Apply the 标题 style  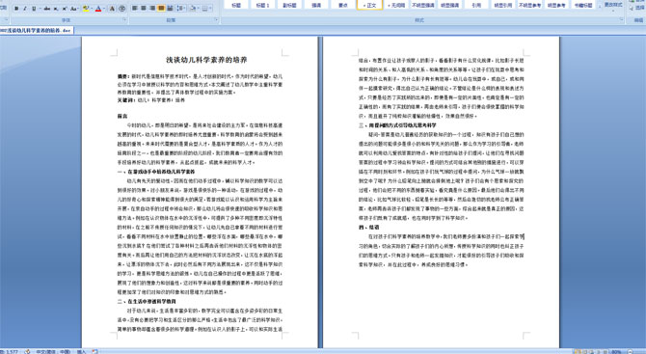[x=236, y=5]
